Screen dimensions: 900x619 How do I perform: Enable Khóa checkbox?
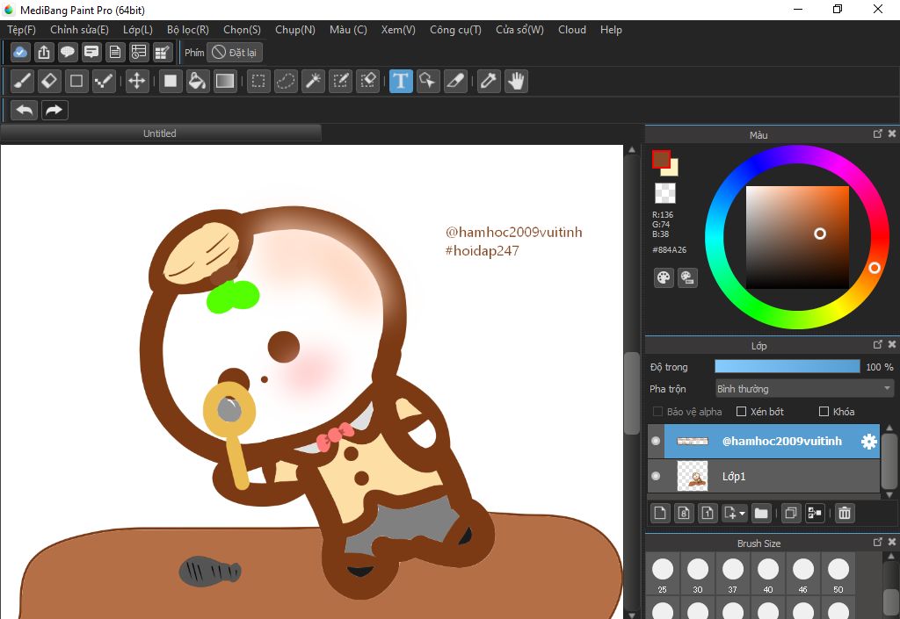click(x=824, y=412)
